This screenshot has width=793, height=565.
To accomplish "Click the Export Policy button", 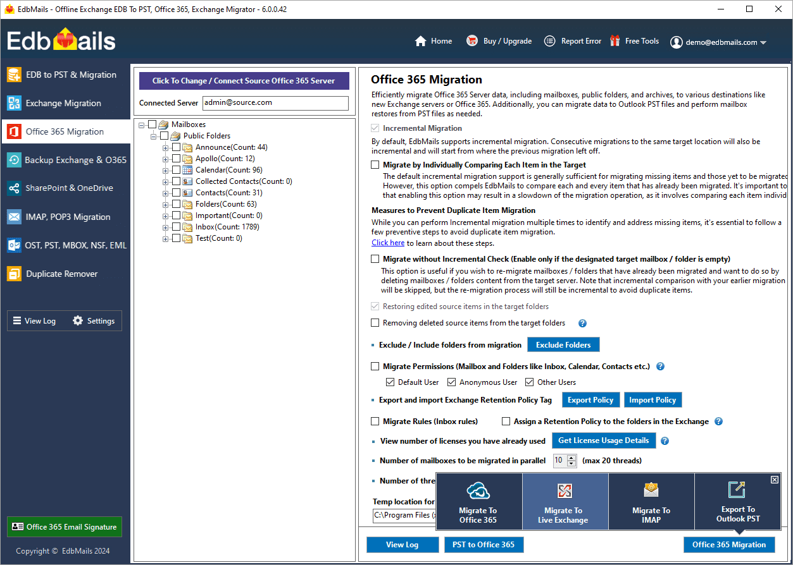I will 590,400.
